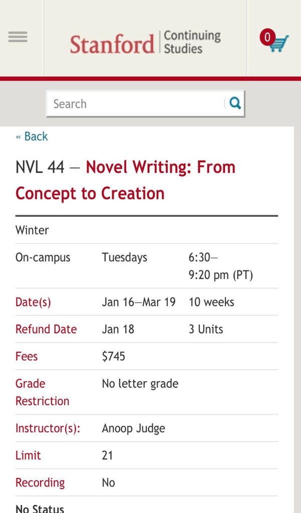Click the magnifying glass search icon
This screenshot has width=301, height=513.
pos(235,103)
